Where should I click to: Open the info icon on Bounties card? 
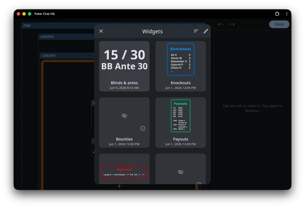coord(143,128)
